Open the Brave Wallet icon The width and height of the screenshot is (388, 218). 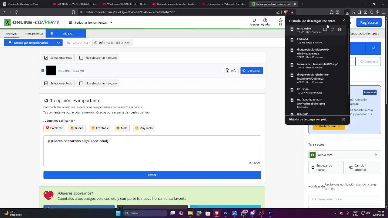365,12
